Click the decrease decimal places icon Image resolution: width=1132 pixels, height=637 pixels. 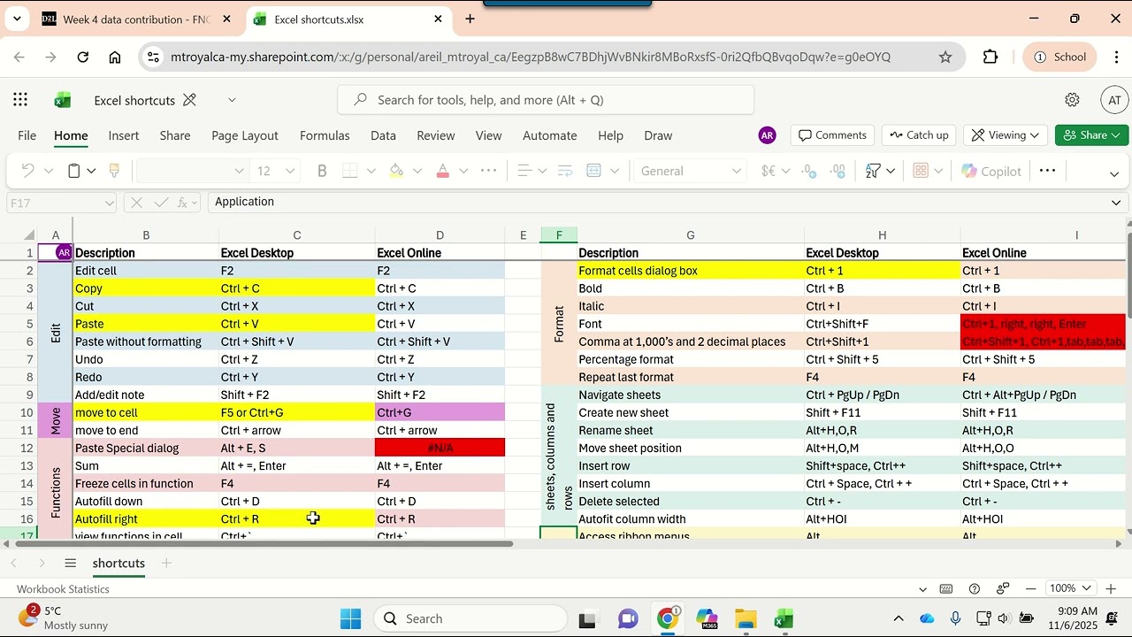[x=838, y=171]
